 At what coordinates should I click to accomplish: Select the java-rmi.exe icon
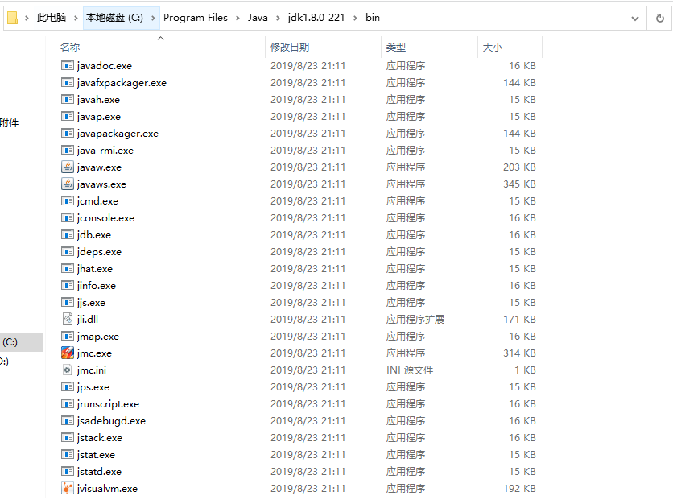point(68,151)
